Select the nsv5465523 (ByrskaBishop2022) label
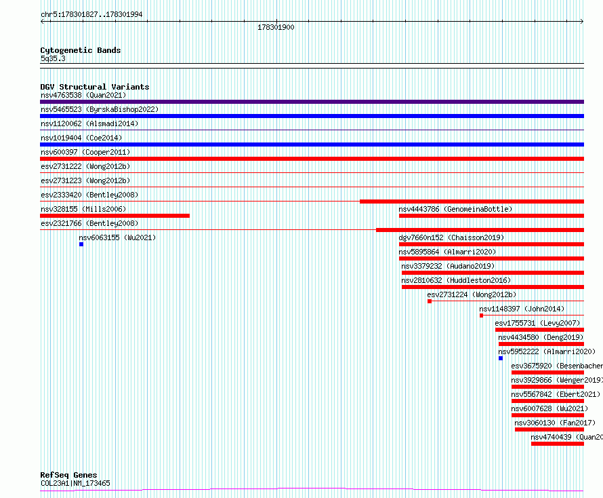 [x=100, y=109]
